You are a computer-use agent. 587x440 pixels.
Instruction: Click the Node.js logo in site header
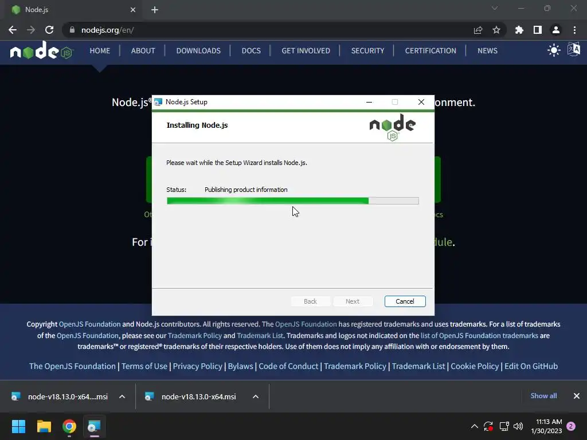41,50
